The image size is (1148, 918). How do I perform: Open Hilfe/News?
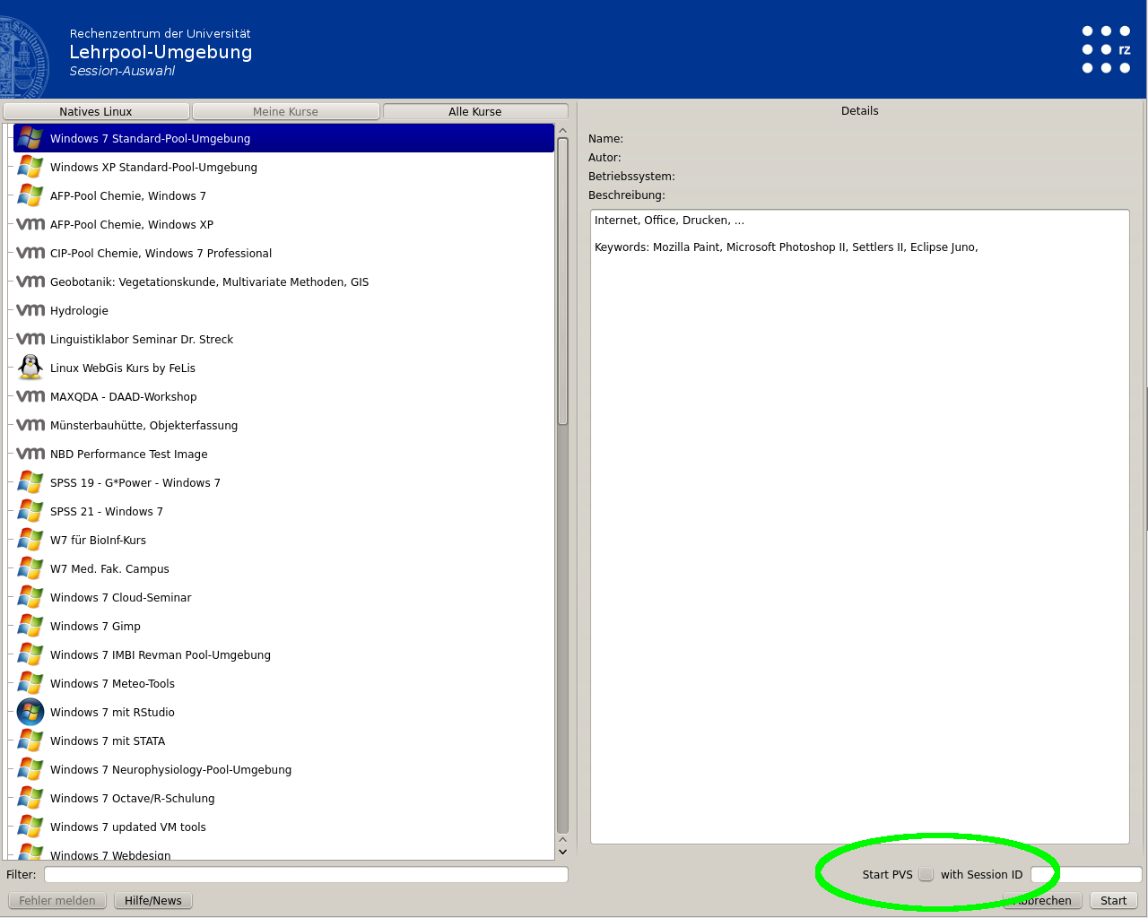[153, 901]
